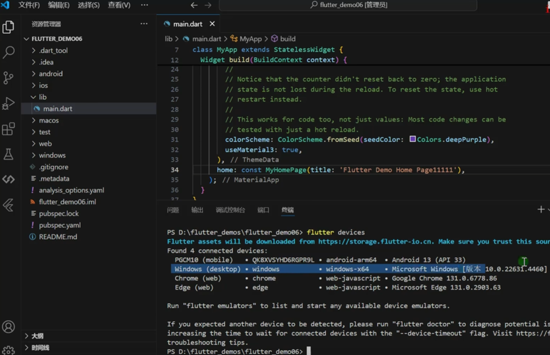Viewport: 550px width, 355px height.
Task: Click the deepPurple color swatch
Action: 413,139
